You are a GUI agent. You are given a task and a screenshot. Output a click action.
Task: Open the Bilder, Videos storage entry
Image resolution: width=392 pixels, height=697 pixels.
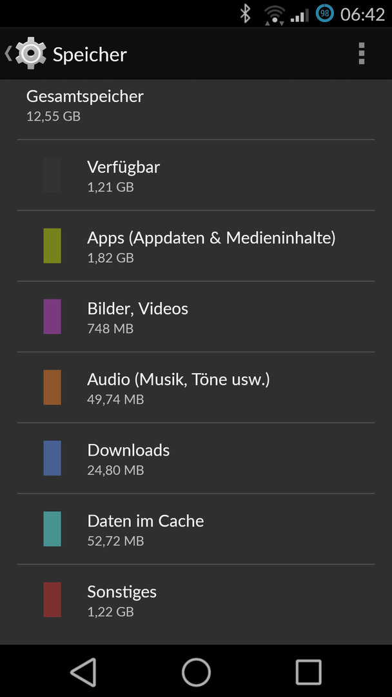click(196, 316)
